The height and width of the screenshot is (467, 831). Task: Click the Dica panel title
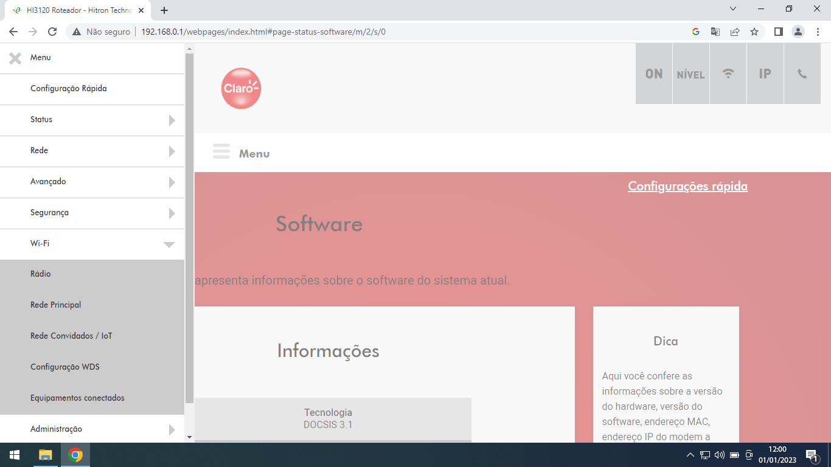tap(666, 341)
